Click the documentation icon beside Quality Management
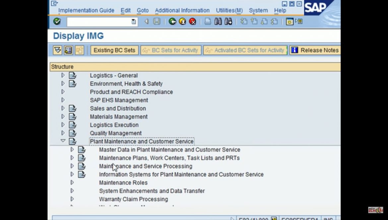Image resolution: width=388 pixels, height=220 pixels. pos(73,133)
